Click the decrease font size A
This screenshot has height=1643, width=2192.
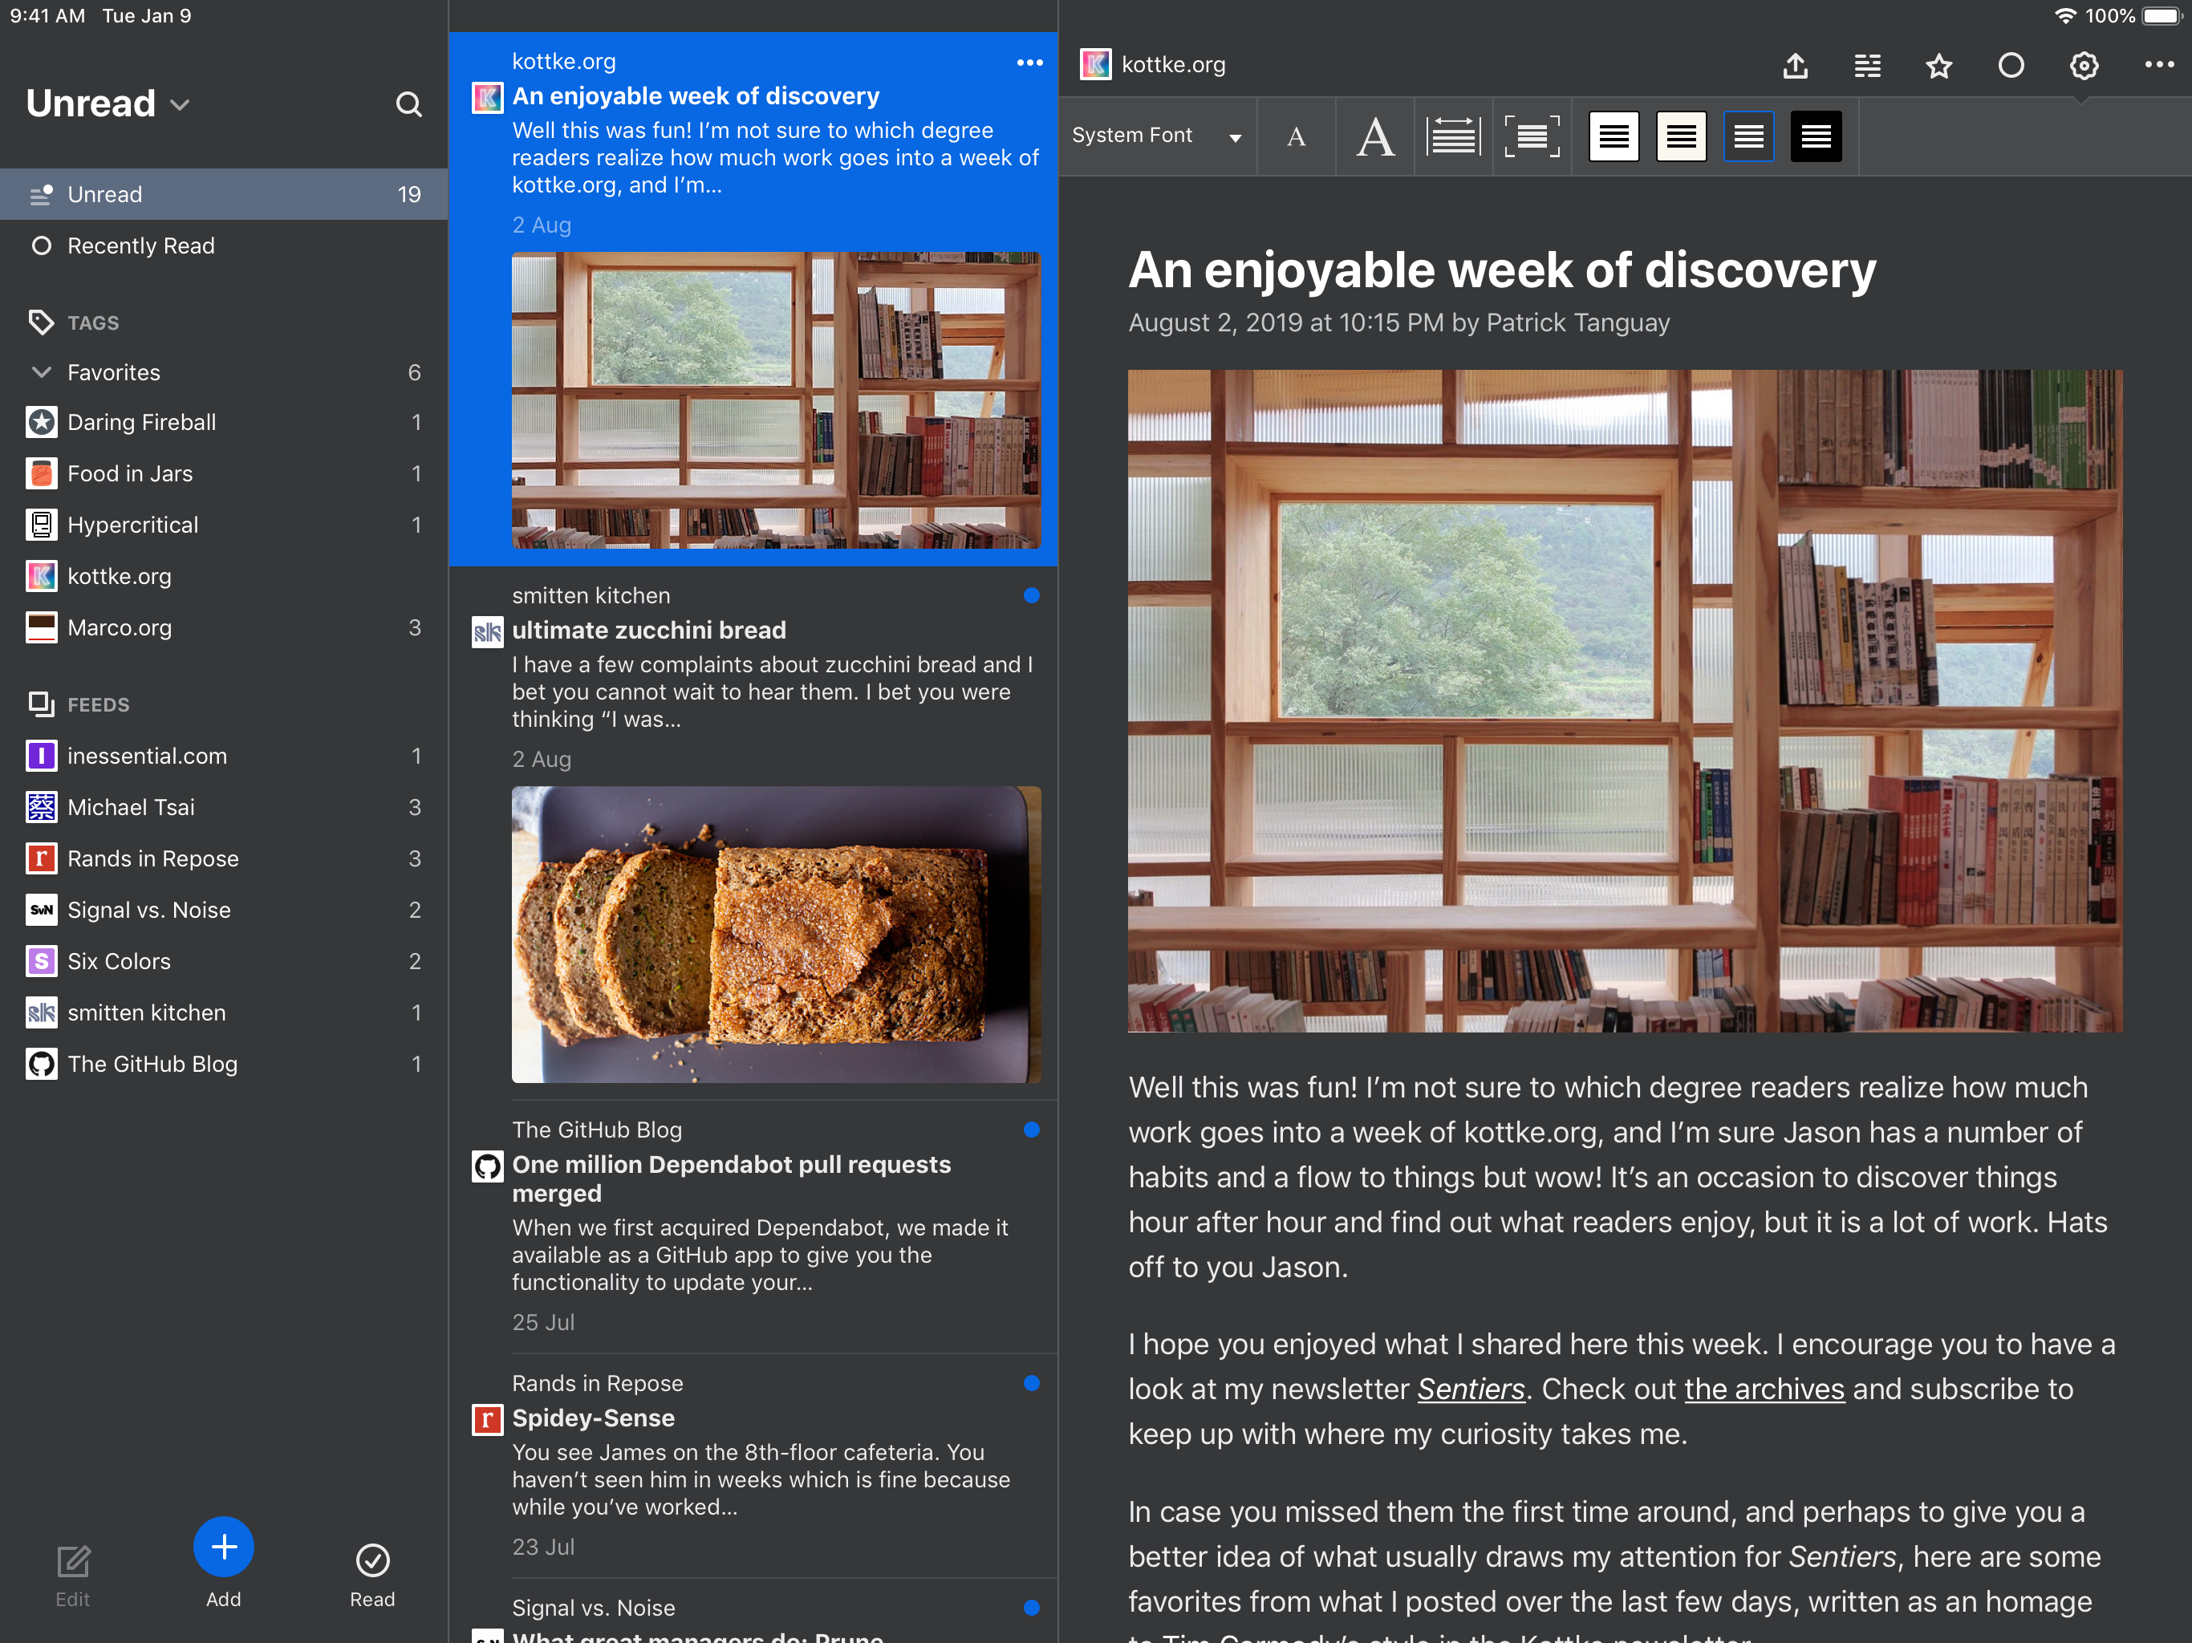click(x=1295, y=136)
